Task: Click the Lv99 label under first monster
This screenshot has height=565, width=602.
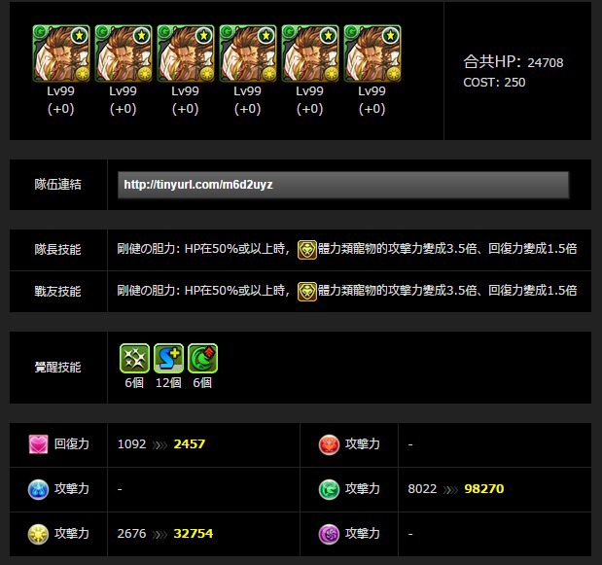Action: click(x=60, y=91)
